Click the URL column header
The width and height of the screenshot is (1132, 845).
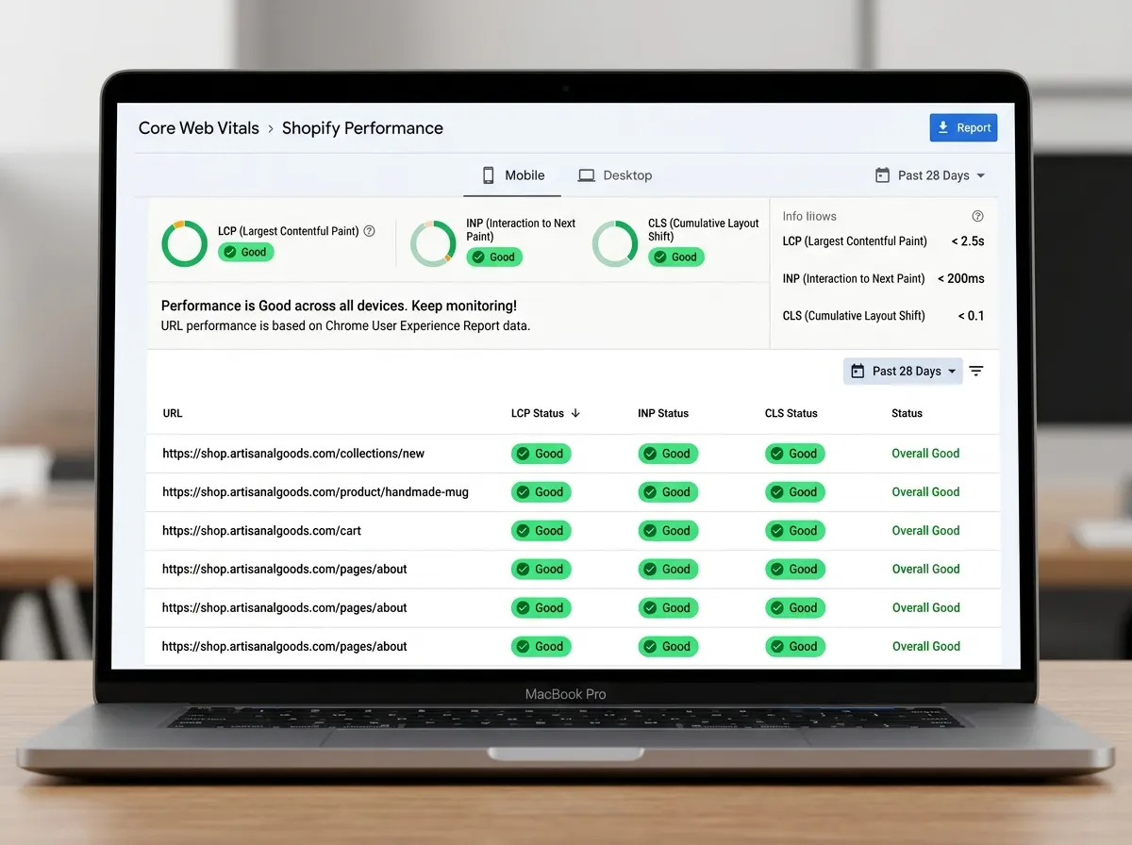[173, 413]
